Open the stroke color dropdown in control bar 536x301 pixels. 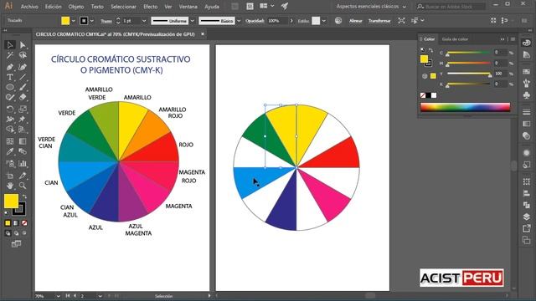91,21
